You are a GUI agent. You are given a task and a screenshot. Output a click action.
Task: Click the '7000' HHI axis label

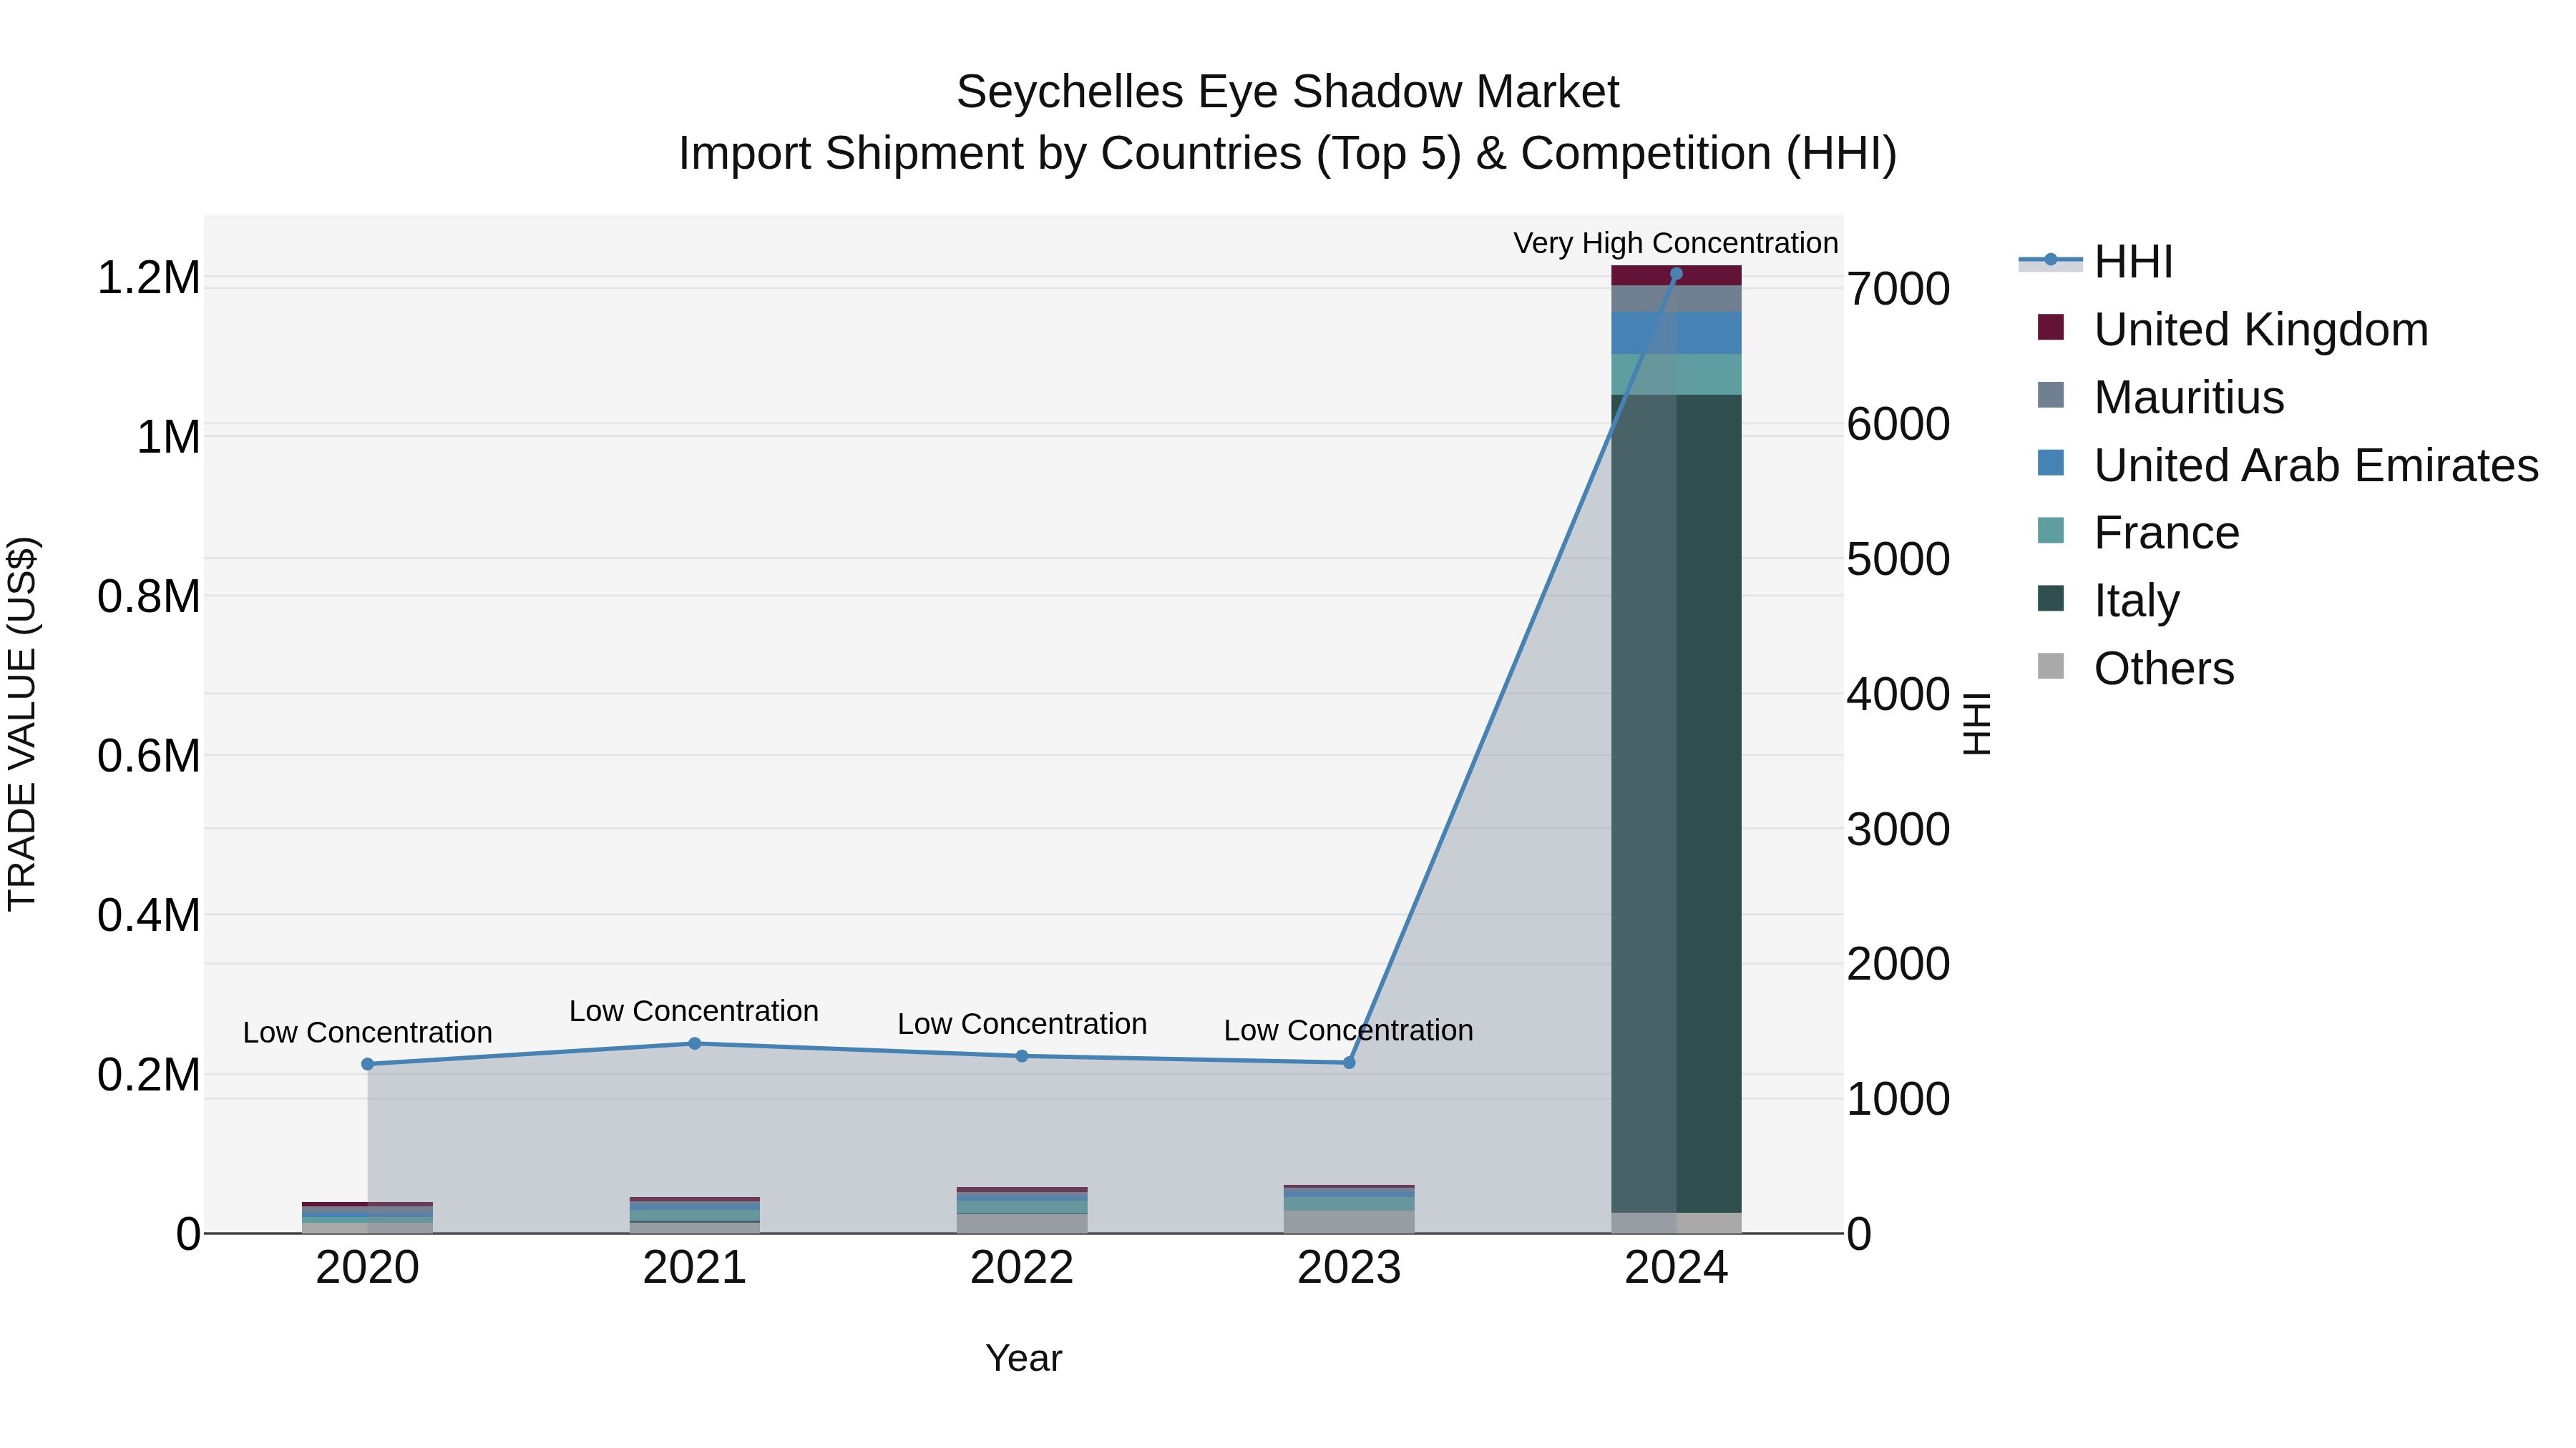click(1898, 289)
